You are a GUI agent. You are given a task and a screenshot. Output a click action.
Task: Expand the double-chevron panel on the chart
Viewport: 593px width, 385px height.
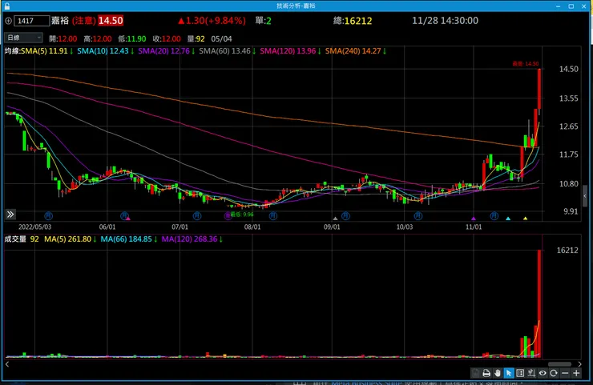point(10,215)
